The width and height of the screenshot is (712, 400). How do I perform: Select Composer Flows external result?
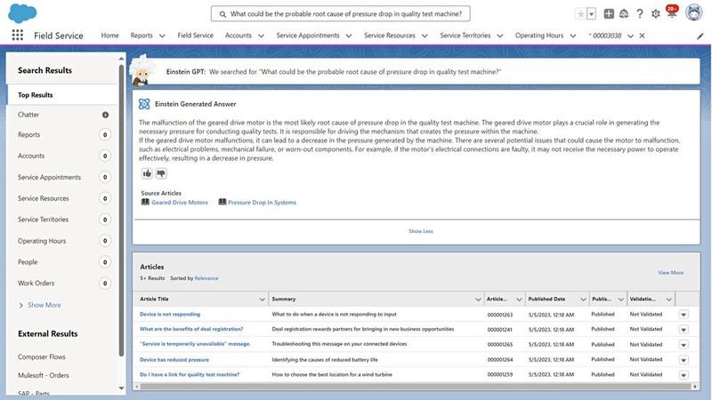point(42,357)
